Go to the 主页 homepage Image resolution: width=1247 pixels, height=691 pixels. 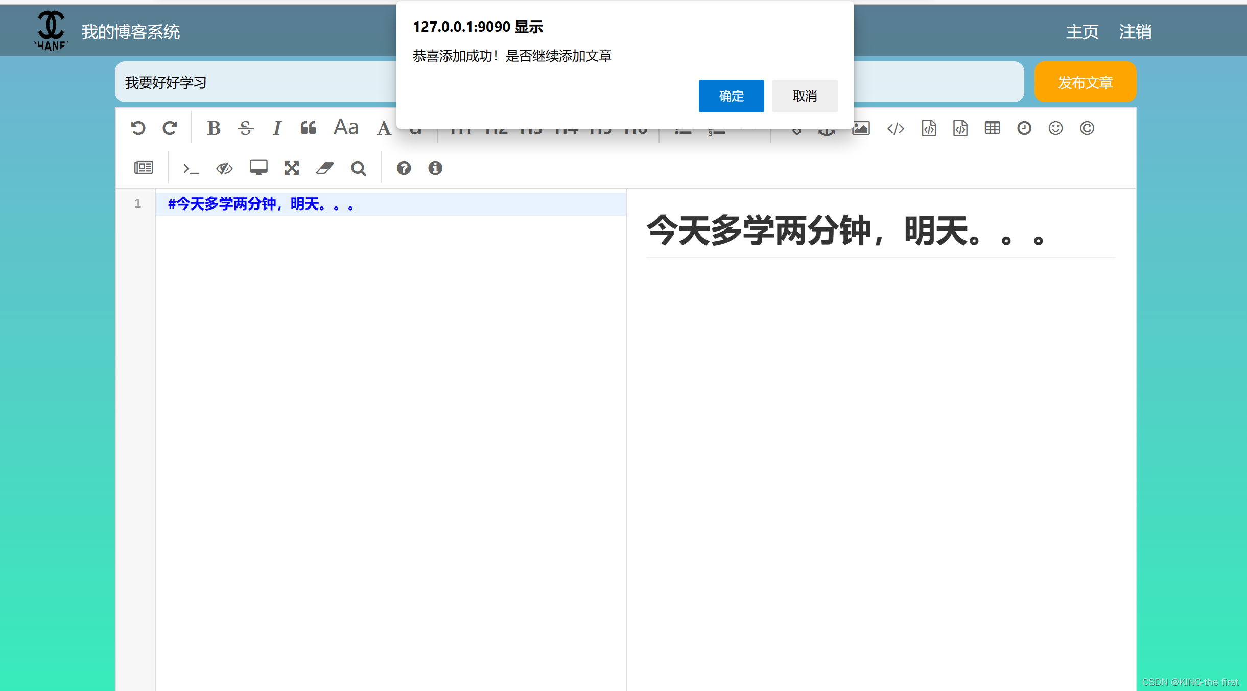click(x=1081, y=31)
